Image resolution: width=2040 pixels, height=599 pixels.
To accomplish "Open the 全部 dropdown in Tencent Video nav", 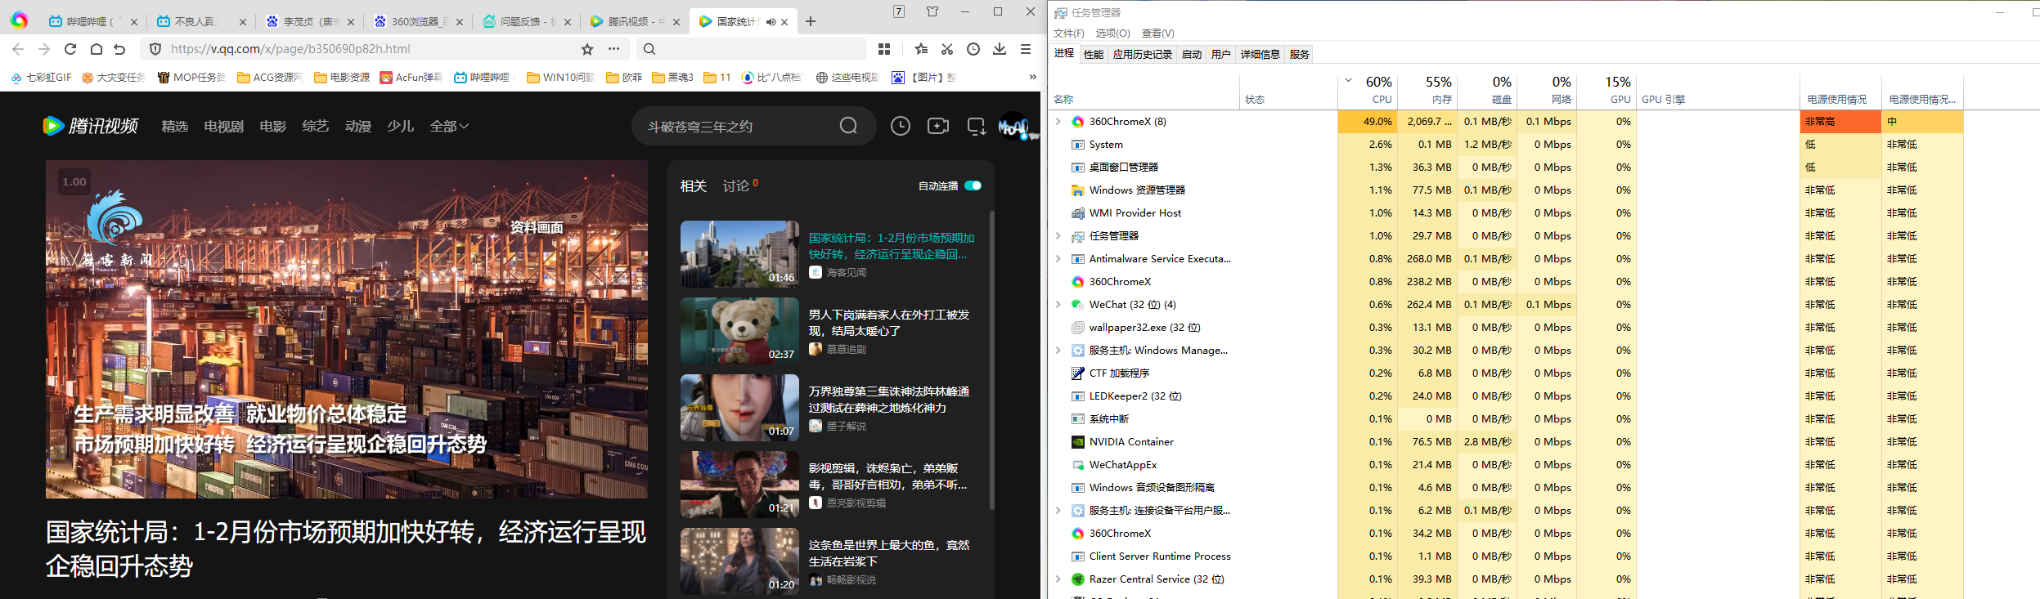I will tap(449, 126).
